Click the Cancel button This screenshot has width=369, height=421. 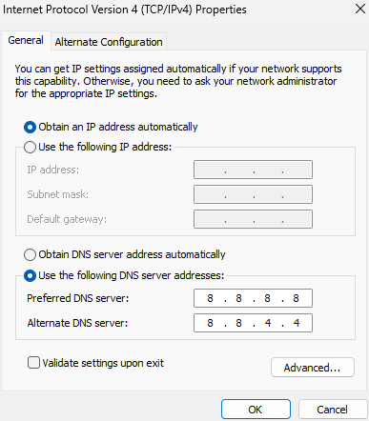pos(332,410)
